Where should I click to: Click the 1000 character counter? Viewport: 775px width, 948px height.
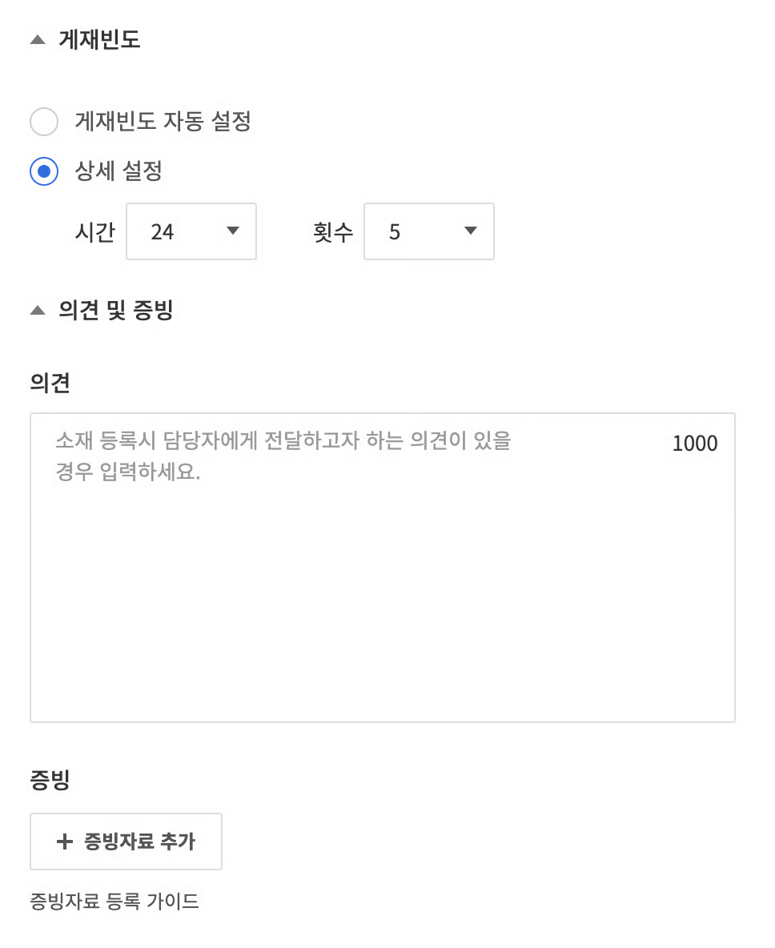tap(694, 444)
